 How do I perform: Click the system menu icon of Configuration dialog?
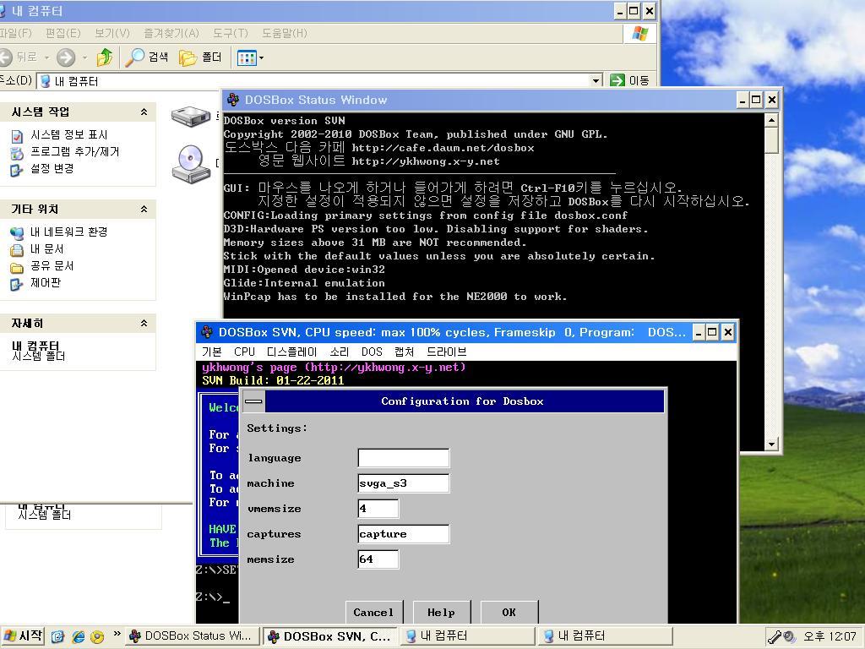[253, 401]
